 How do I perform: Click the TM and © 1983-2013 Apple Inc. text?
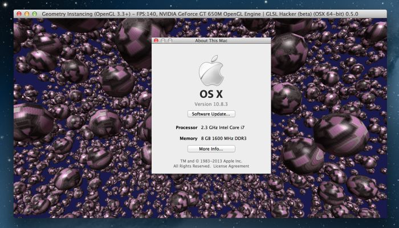211,161
